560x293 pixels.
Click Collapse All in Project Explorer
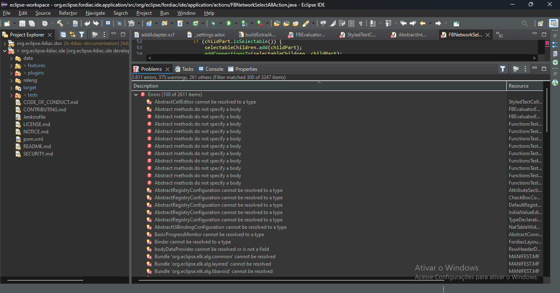point(63,35)
